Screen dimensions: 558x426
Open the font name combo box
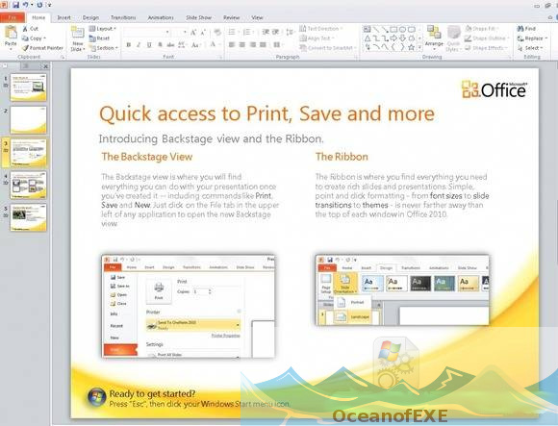(x=147, y=33)
